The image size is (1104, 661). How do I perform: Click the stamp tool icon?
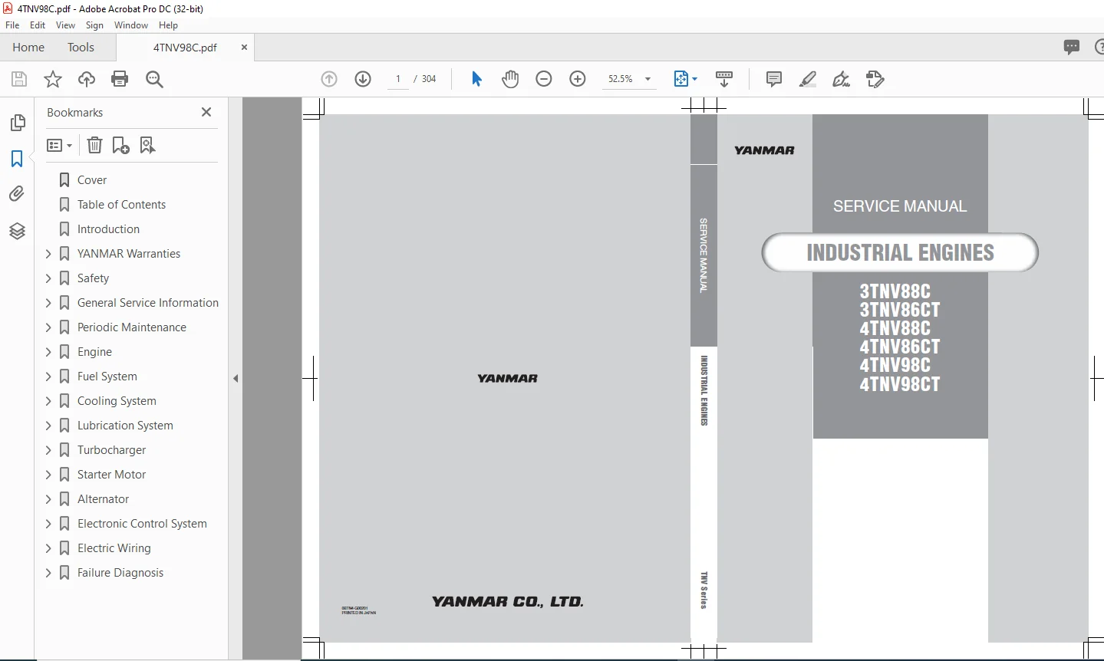click(875, 79)
